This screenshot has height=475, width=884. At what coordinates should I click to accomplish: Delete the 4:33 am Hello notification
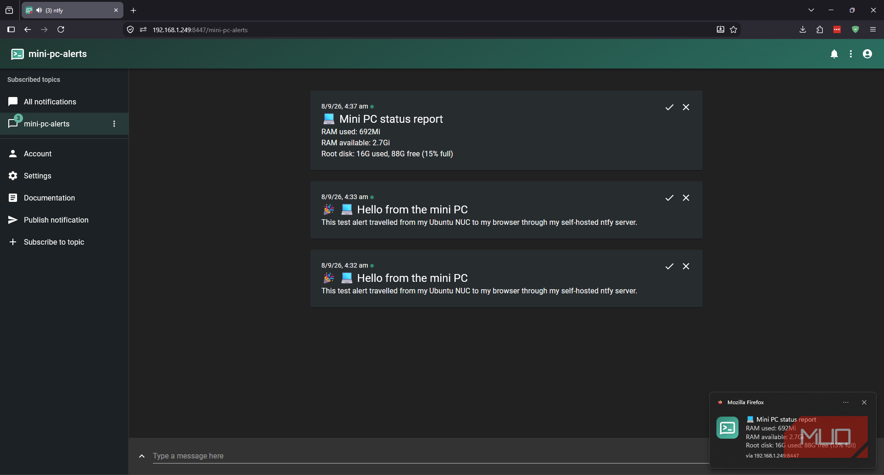click(686, 198)
